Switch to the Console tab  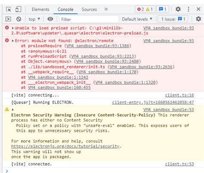point(65,9)
